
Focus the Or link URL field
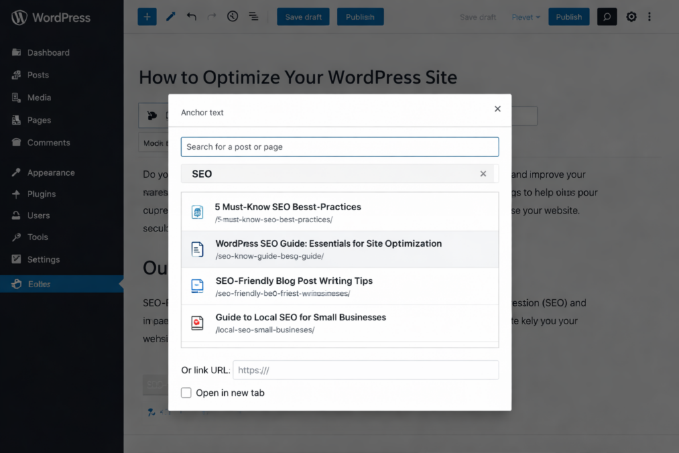coord(366,370)
